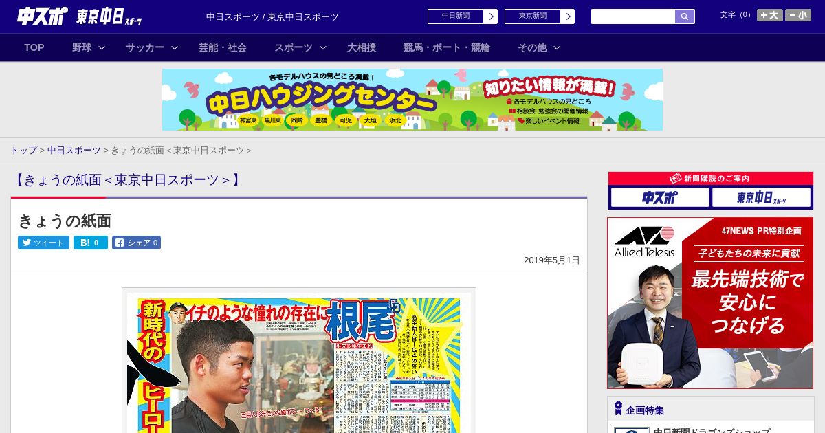Open the Allied Telesis advertisement
This screenshot has height=433, width=825.
click(710, 303)
